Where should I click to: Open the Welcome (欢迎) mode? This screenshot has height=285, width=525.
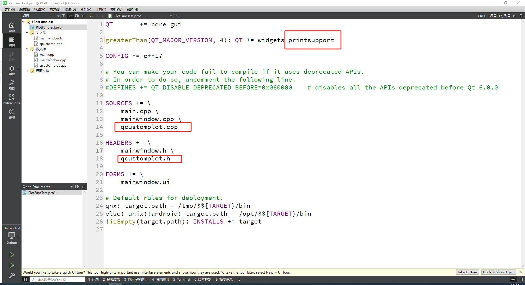click(x=12, y=27)
